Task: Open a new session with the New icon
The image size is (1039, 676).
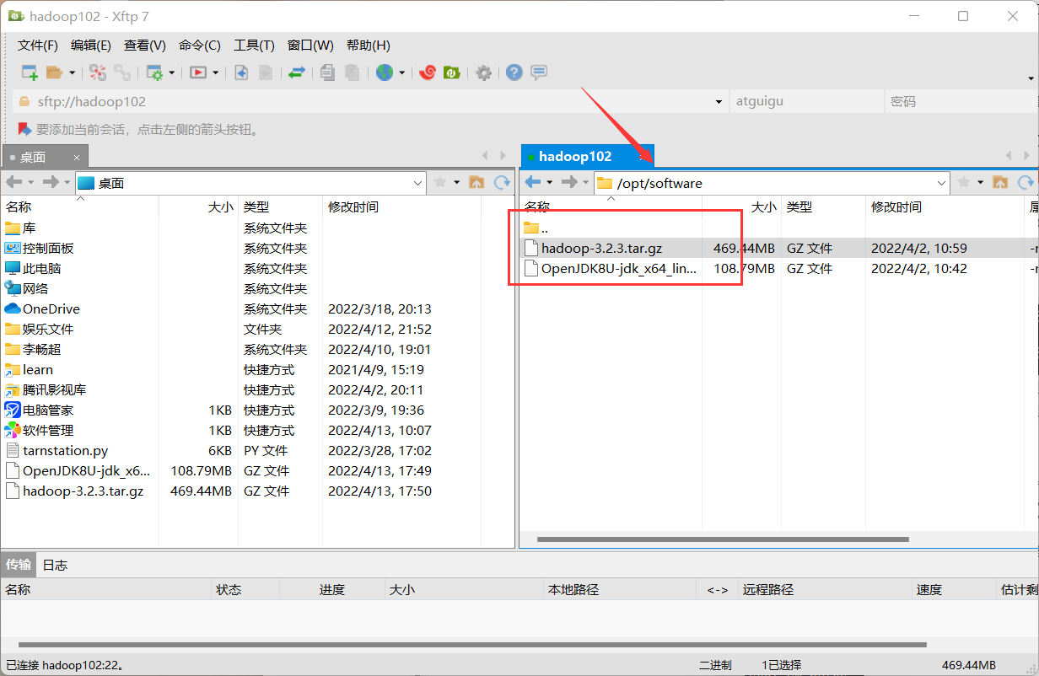Action: tap(27, 72)
